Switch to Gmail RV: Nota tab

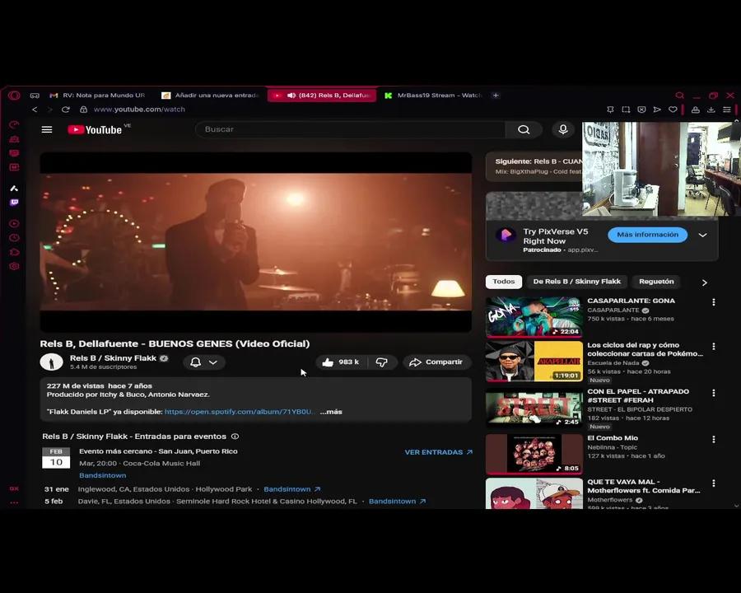(x=98, y=96)
